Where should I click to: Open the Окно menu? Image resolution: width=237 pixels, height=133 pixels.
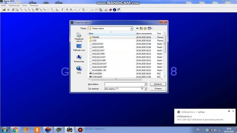point(25,5)
